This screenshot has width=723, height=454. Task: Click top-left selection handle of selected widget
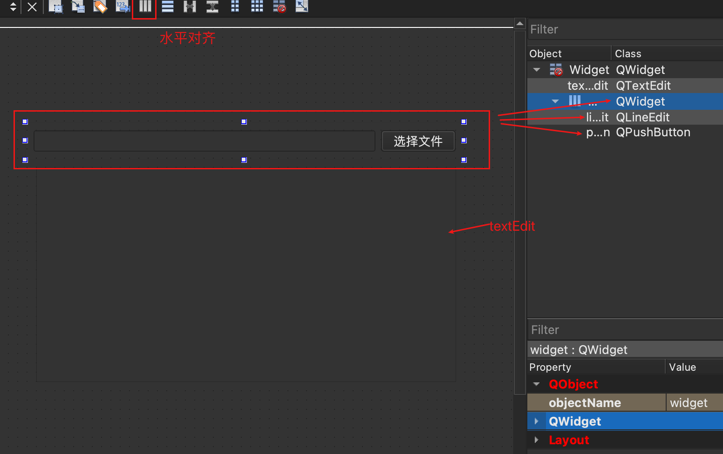coord(25,122)
